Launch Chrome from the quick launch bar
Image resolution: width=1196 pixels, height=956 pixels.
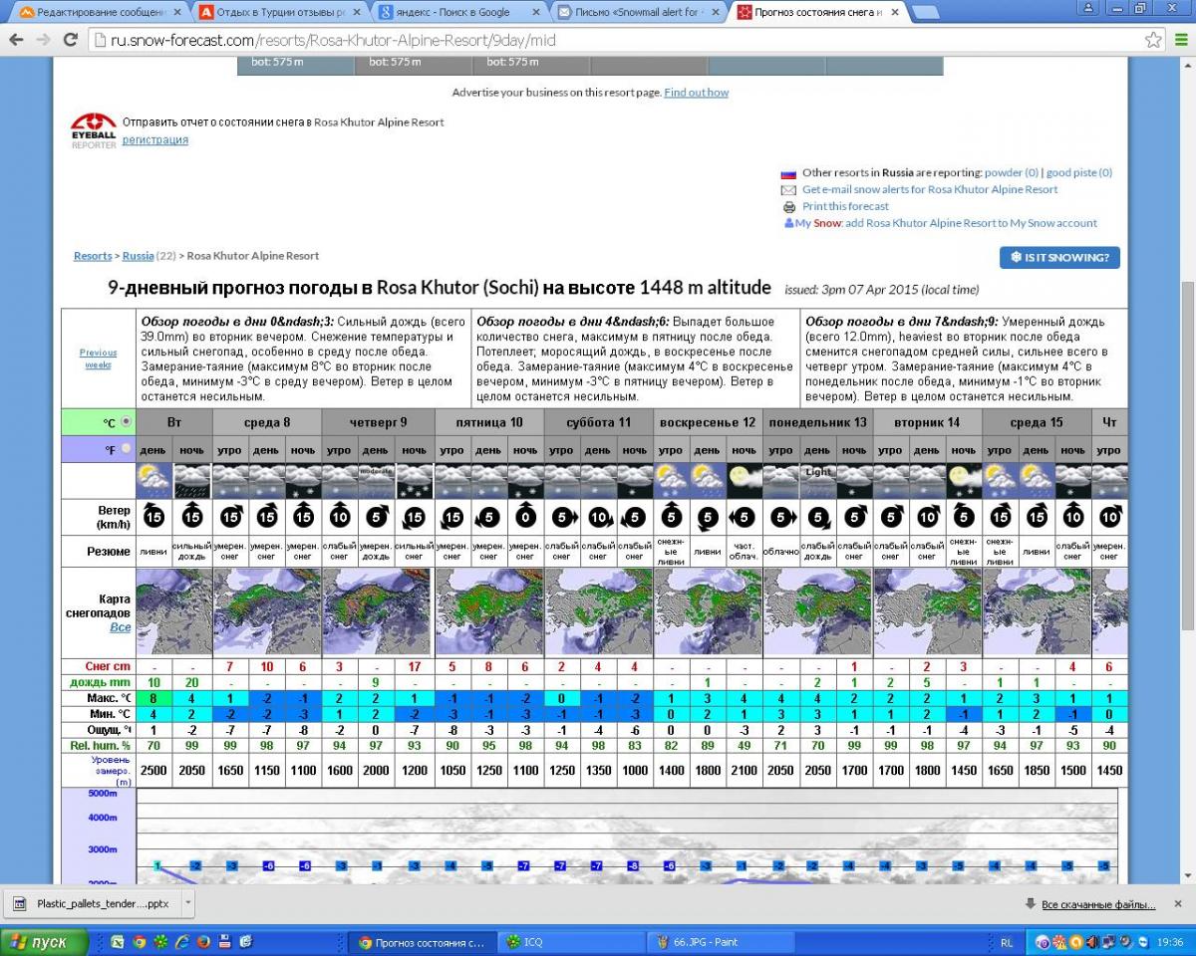tap(139, 941)
